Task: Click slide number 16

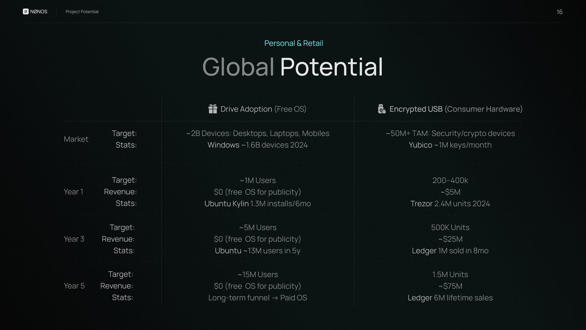Action: point(559,12)
